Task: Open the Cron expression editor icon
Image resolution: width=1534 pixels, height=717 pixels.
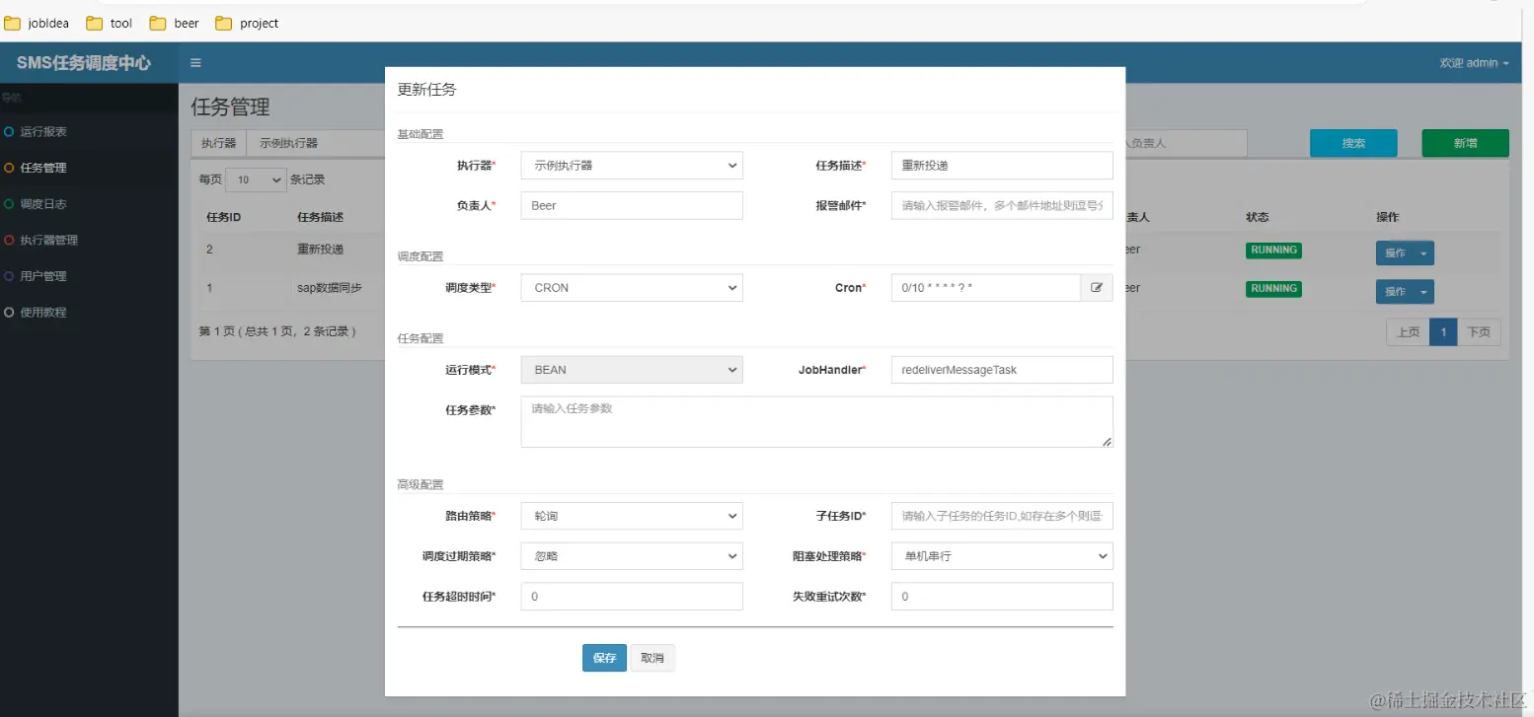Action: pos(1097,288)
